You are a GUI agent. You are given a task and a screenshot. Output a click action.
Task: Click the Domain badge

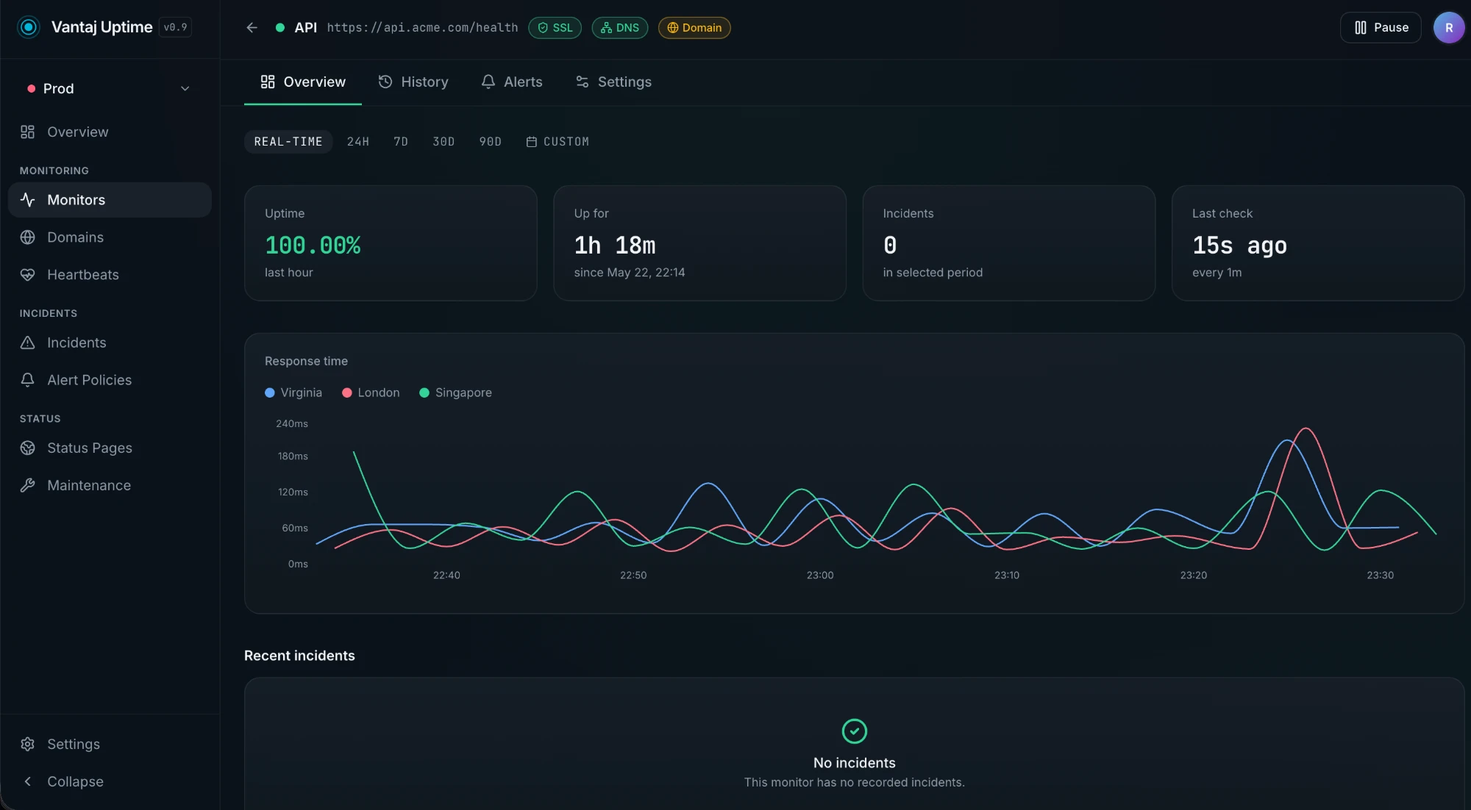tap(694, 28)
